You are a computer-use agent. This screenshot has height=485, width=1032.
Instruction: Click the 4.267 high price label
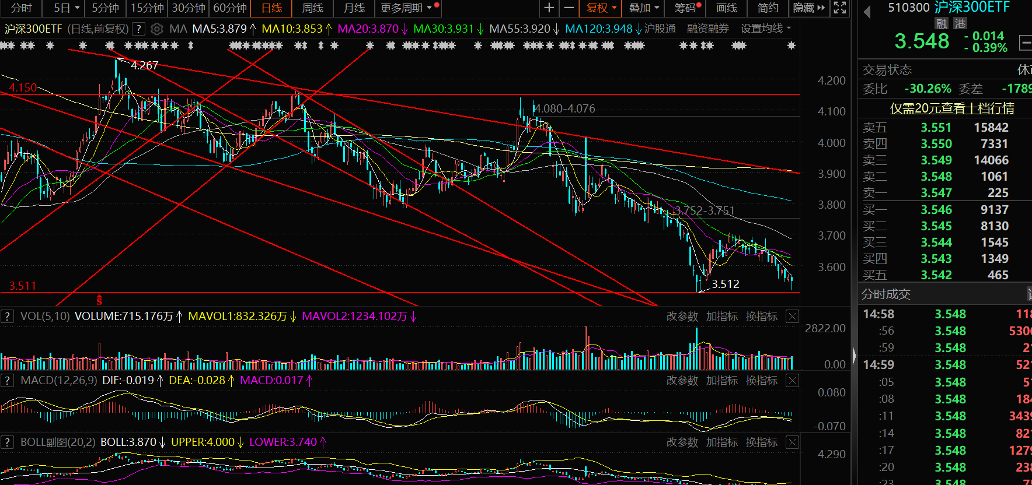(144, 65)
